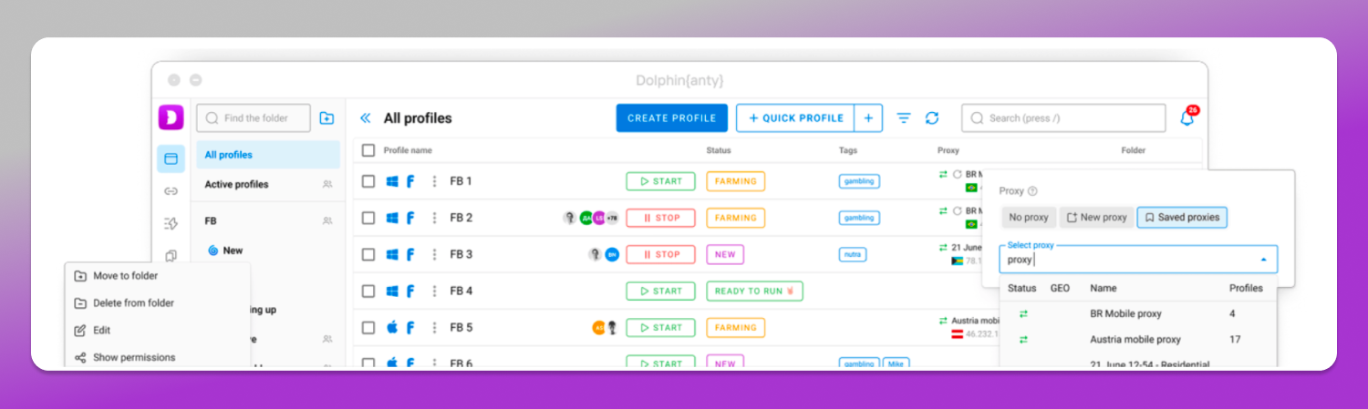Open the plus dropdown beside Quick Profile
Screen dimensions: 1368x409
[868, 118]
